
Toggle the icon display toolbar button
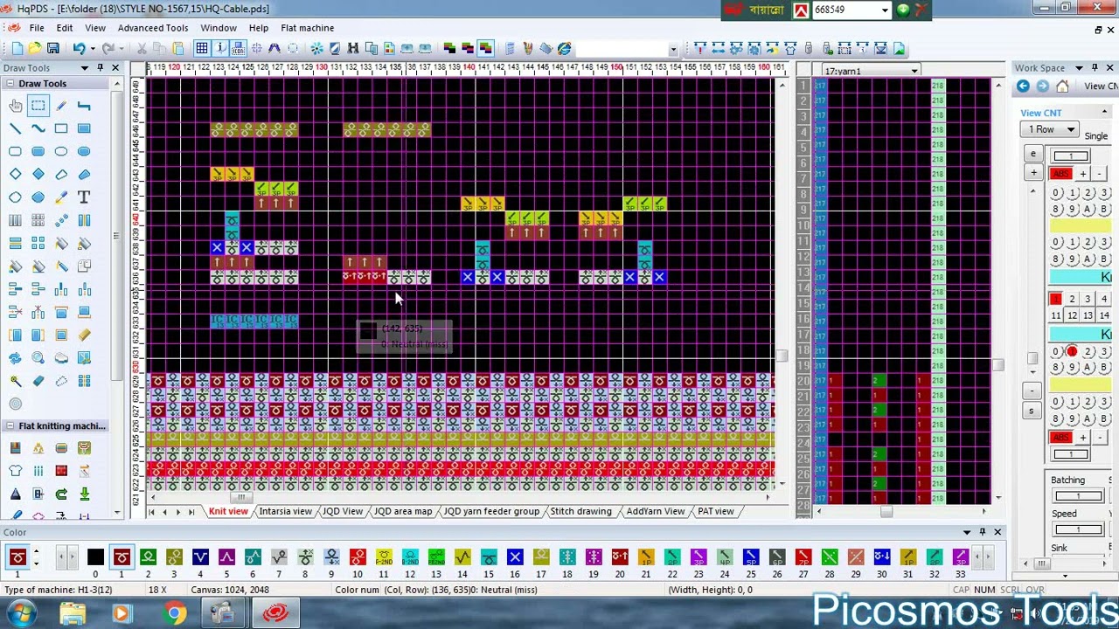(238, 49)
